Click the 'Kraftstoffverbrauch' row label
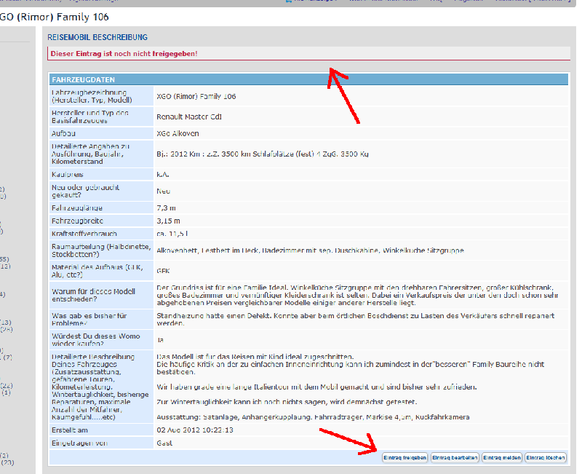 [x=84, y=234]
